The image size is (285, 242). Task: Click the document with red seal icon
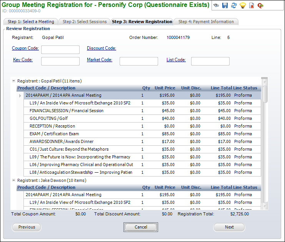pos(252,5)
